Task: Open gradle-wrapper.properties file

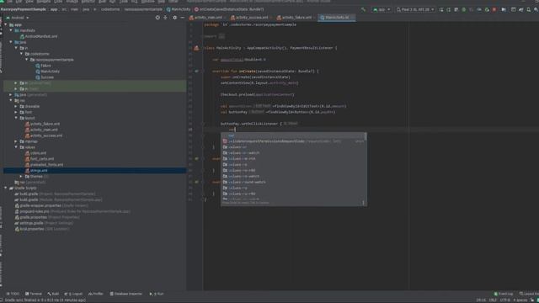Action: (51, 205)
